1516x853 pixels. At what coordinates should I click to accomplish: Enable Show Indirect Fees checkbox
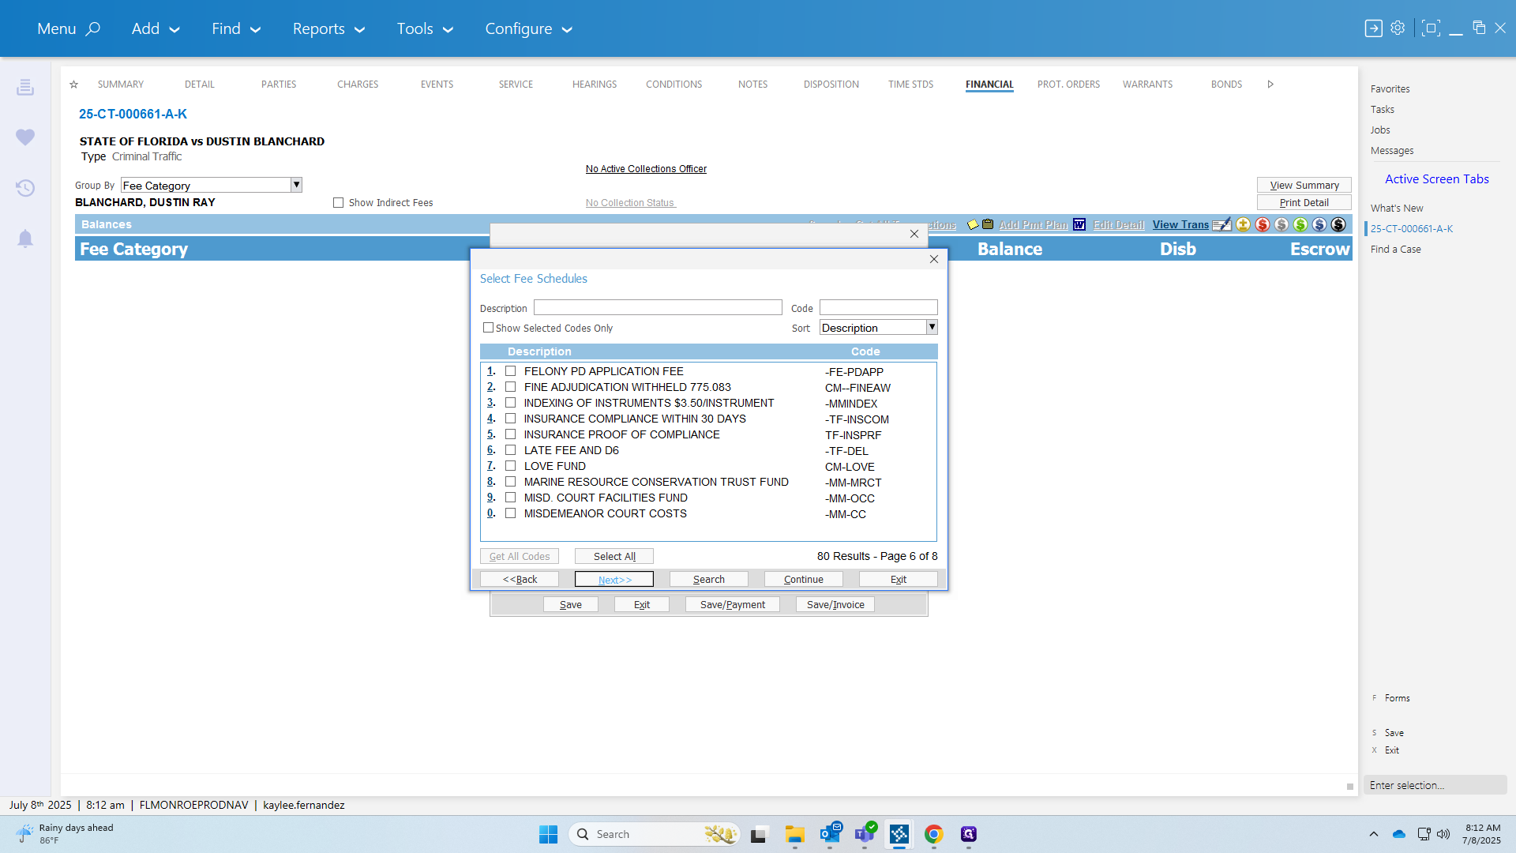click(x=339, y=203)
